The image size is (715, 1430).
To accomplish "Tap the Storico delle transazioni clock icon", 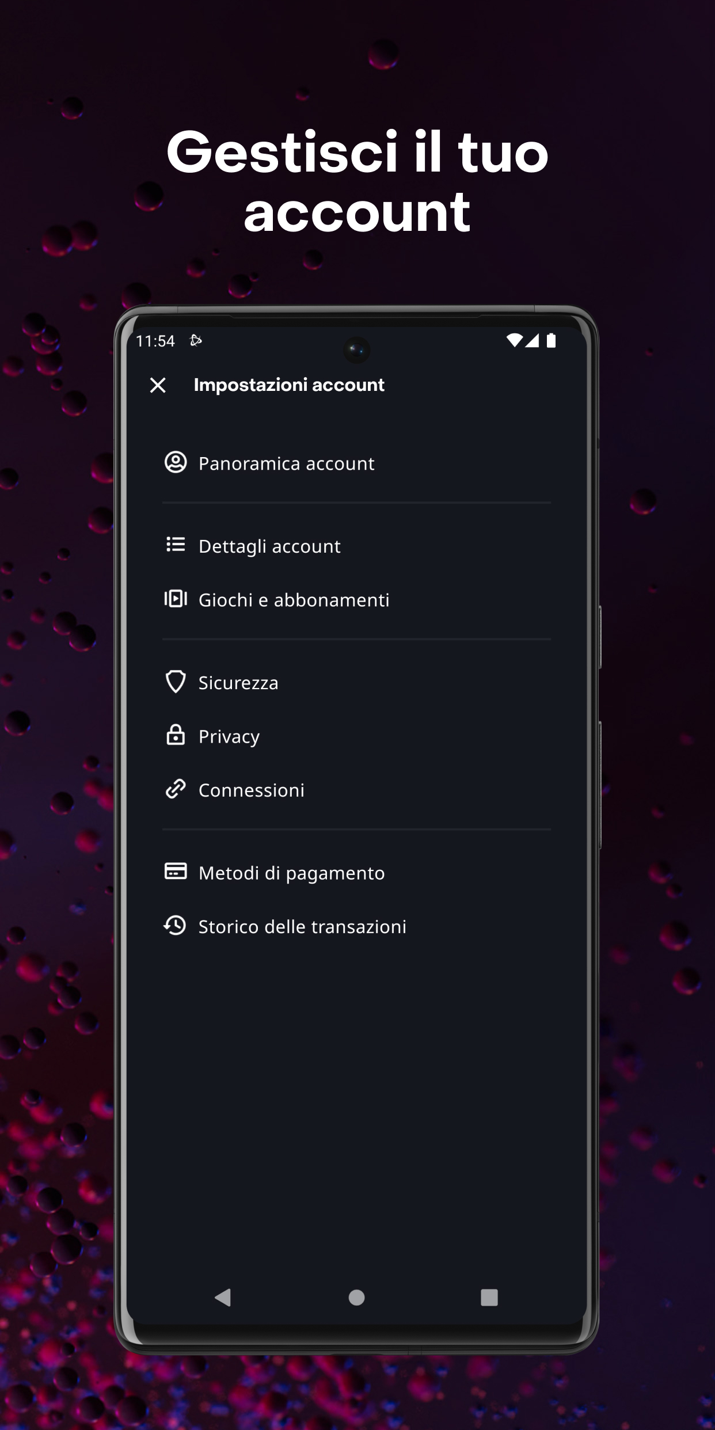I will click(x=175, y=926).
